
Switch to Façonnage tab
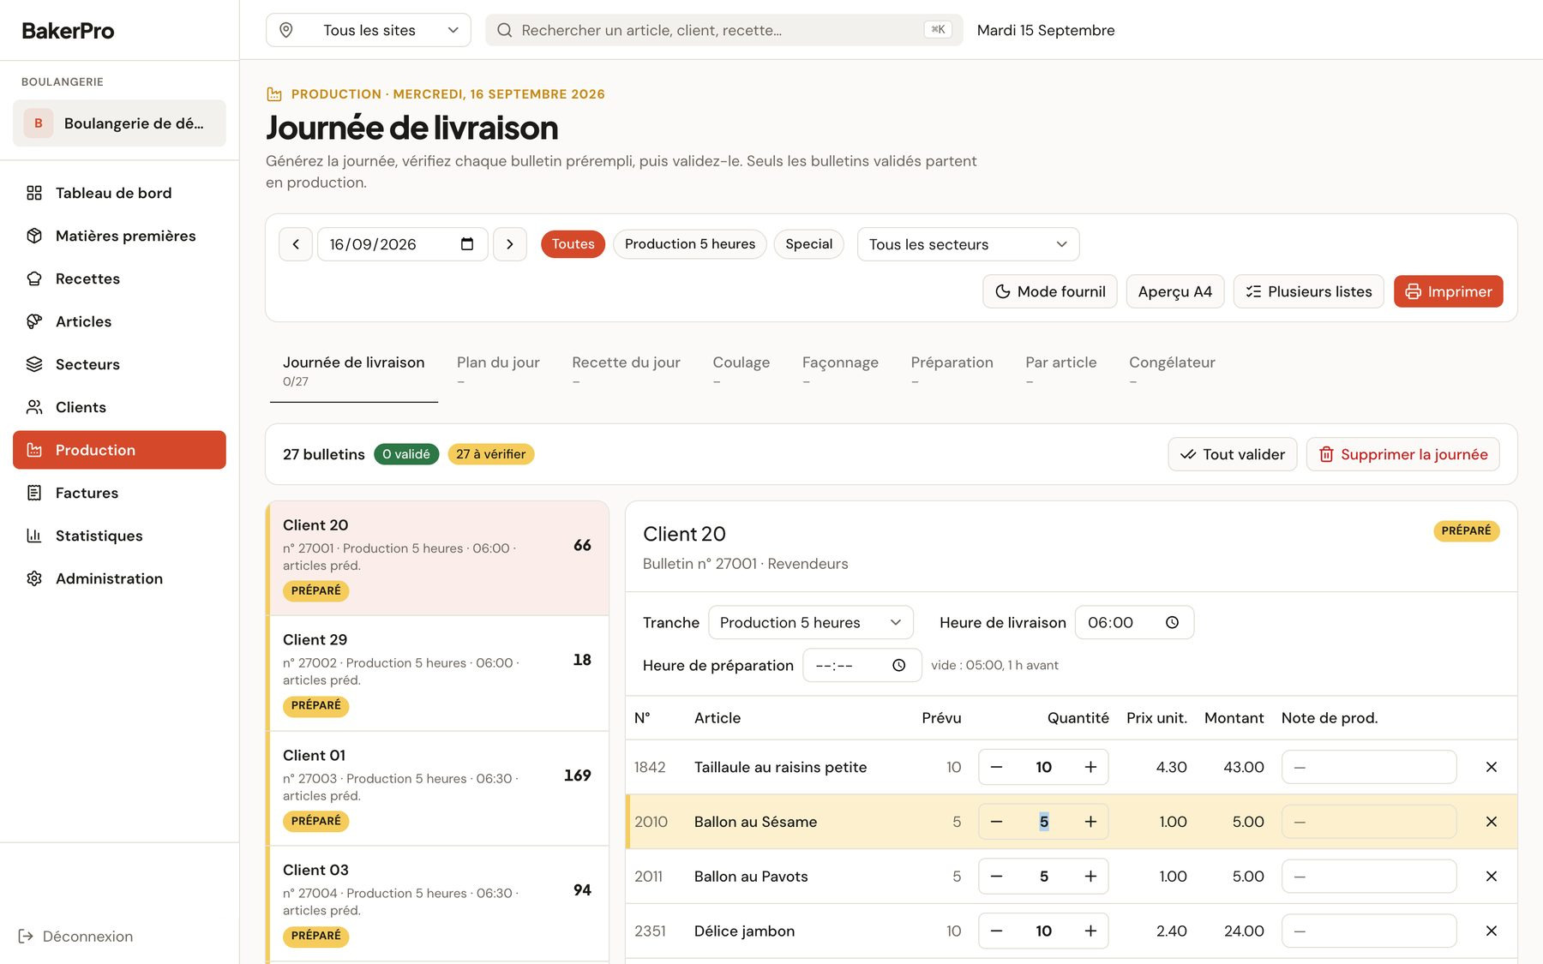coord(840,371)
